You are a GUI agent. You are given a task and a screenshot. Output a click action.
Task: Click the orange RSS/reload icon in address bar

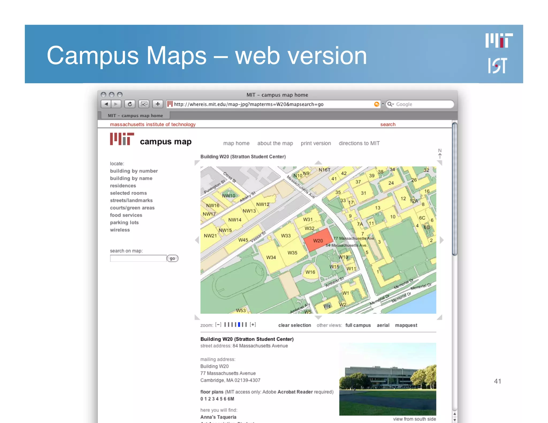click(x=376, y=104)
